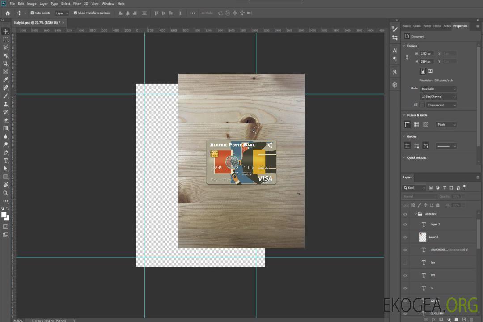Open the Filter menu
The height and width of the screenshot is (322, 483).
(77, 4)
